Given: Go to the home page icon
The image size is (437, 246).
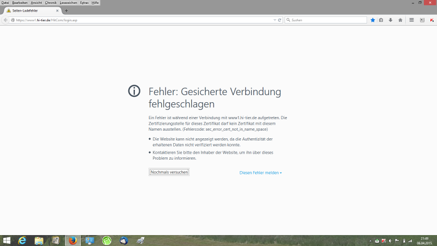Looking at the screenshot, I should 400,20.
